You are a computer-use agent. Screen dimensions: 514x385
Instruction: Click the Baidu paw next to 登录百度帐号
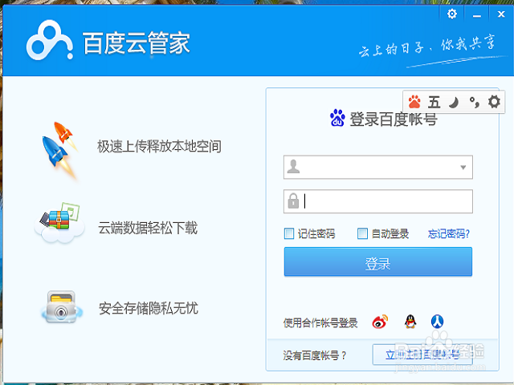[337, 118]
